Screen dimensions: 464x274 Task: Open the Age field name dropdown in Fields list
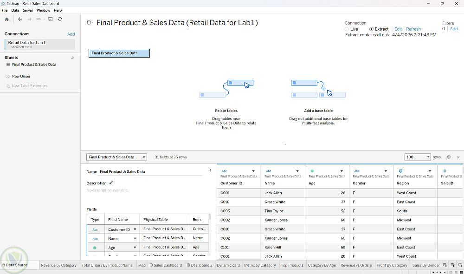[135, 248]
